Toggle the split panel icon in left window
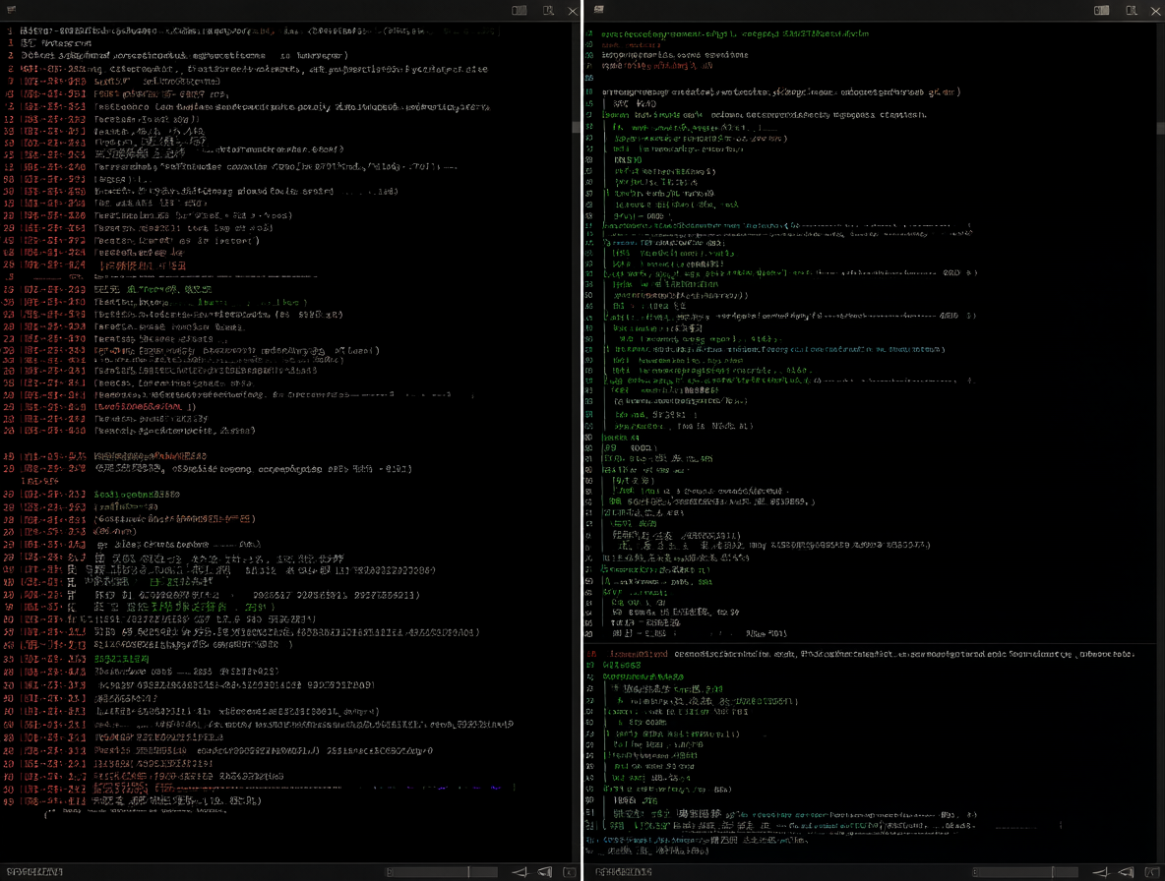The width and height of the screenshot is (1165, 881). (520, 11)
